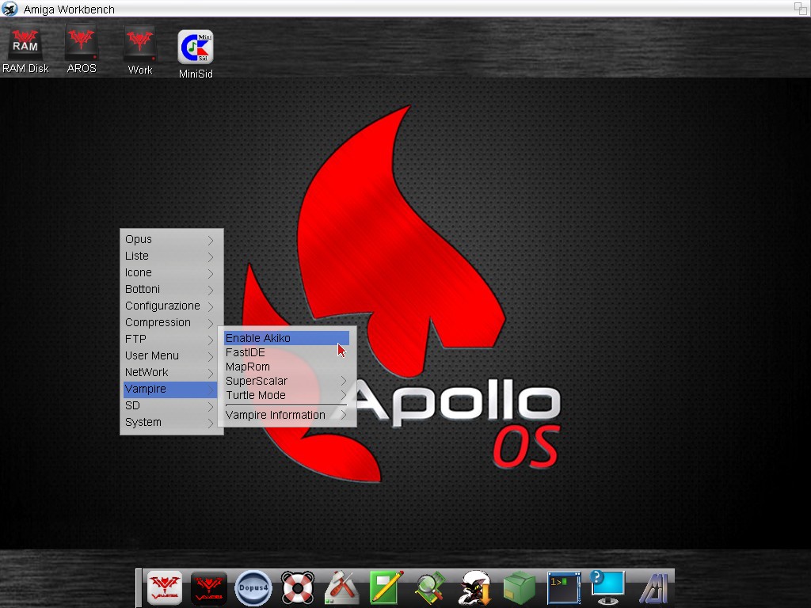Expand Vampire Information submenu
811x608 pixels.
coord(287,415)
